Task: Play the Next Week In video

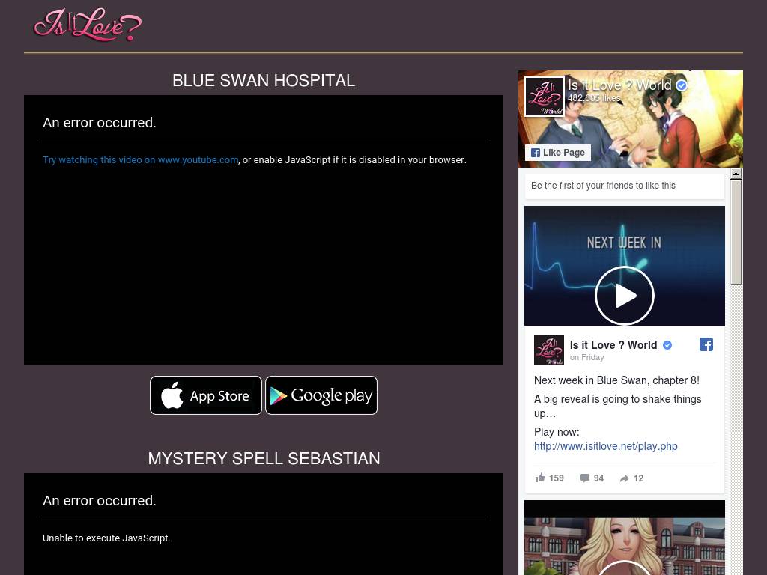Action: [x=624, y=296]
